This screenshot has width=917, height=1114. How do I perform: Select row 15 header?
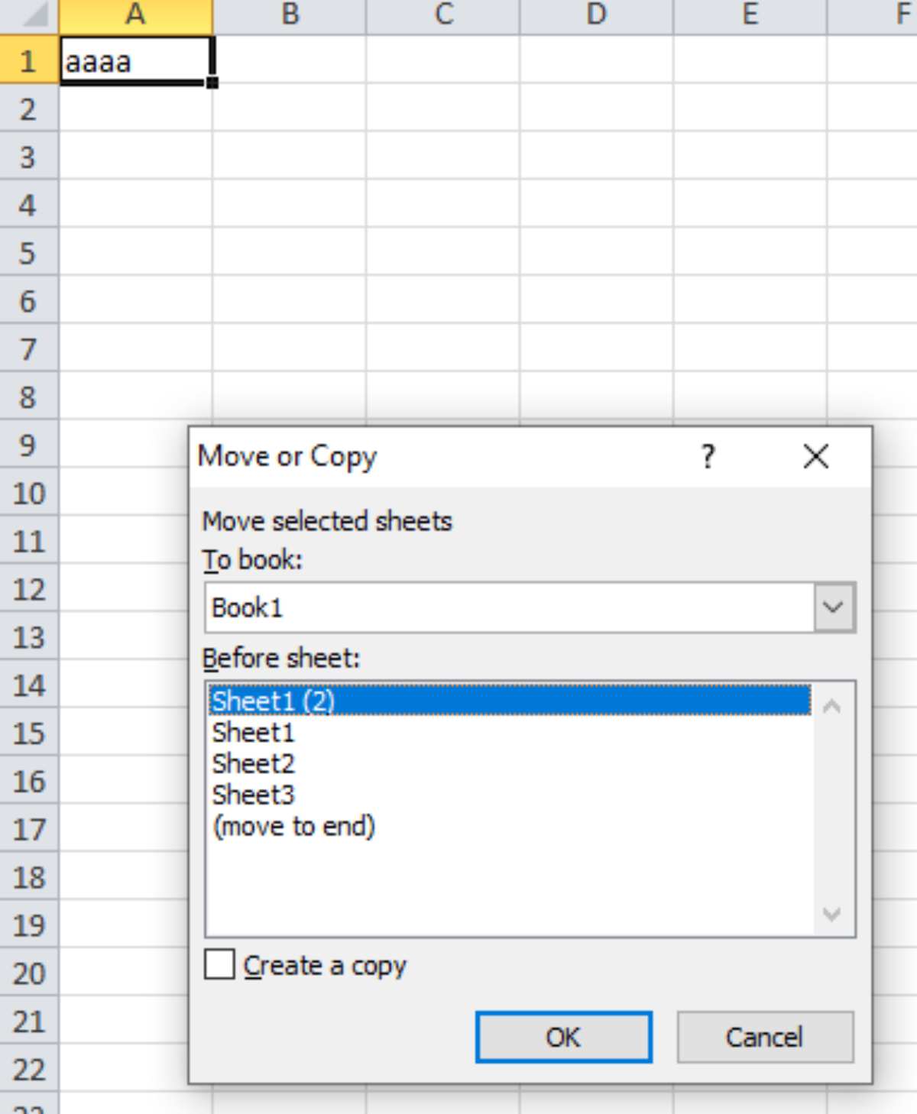28,733
